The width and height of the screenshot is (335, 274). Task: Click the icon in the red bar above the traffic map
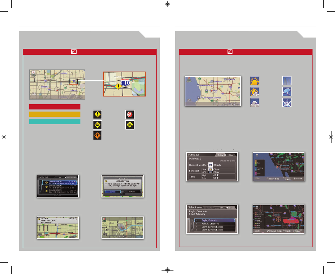point(74,52)
